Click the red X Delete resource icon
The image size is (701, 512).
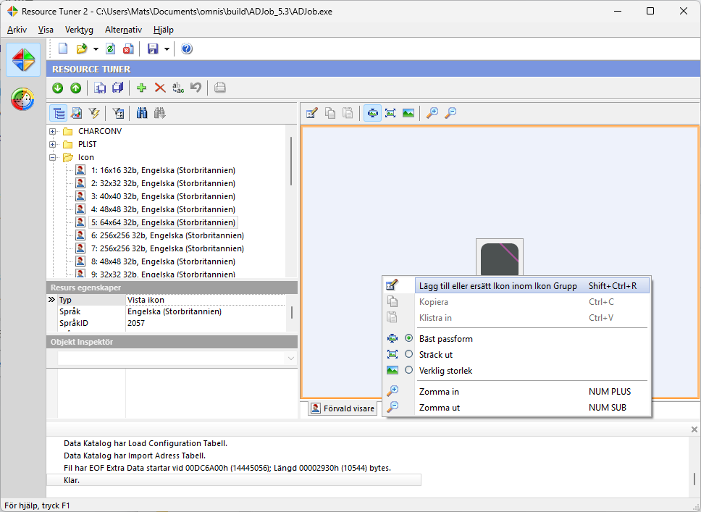pos(159,88)
